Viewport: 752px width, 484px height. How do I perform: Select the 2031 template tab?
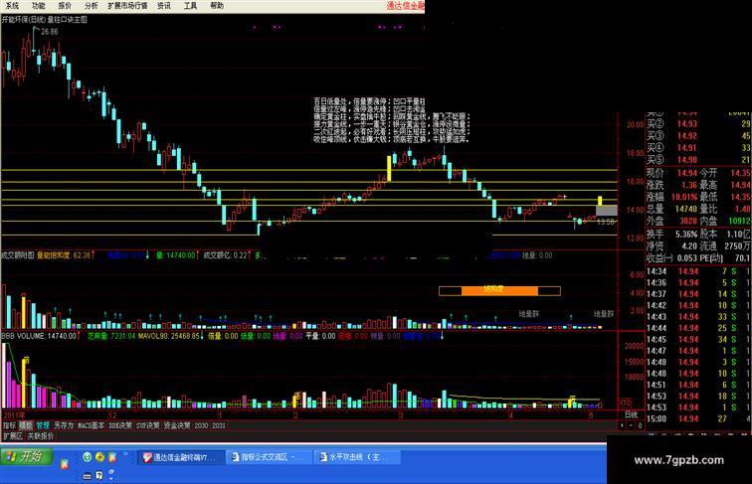[x=219, y=425]
